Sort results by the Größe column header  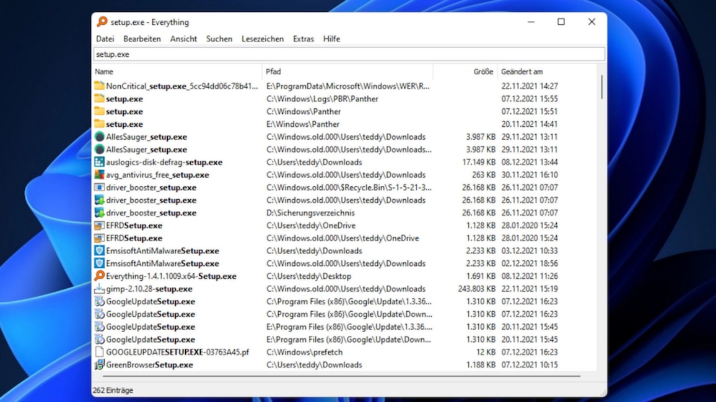tap(465, 72)
